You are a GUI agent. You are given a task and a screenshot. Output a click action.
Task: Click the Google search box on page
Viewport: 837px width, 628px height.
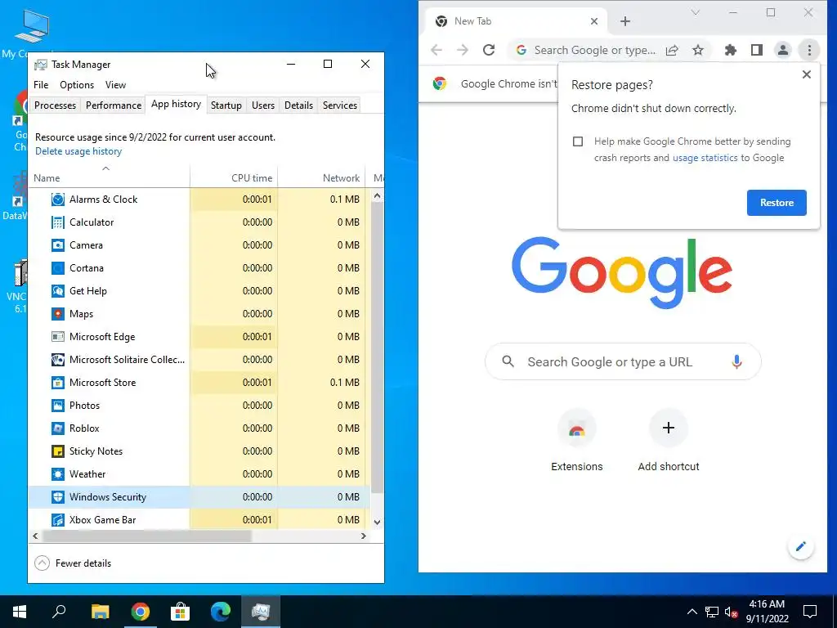tap(622, 361)
